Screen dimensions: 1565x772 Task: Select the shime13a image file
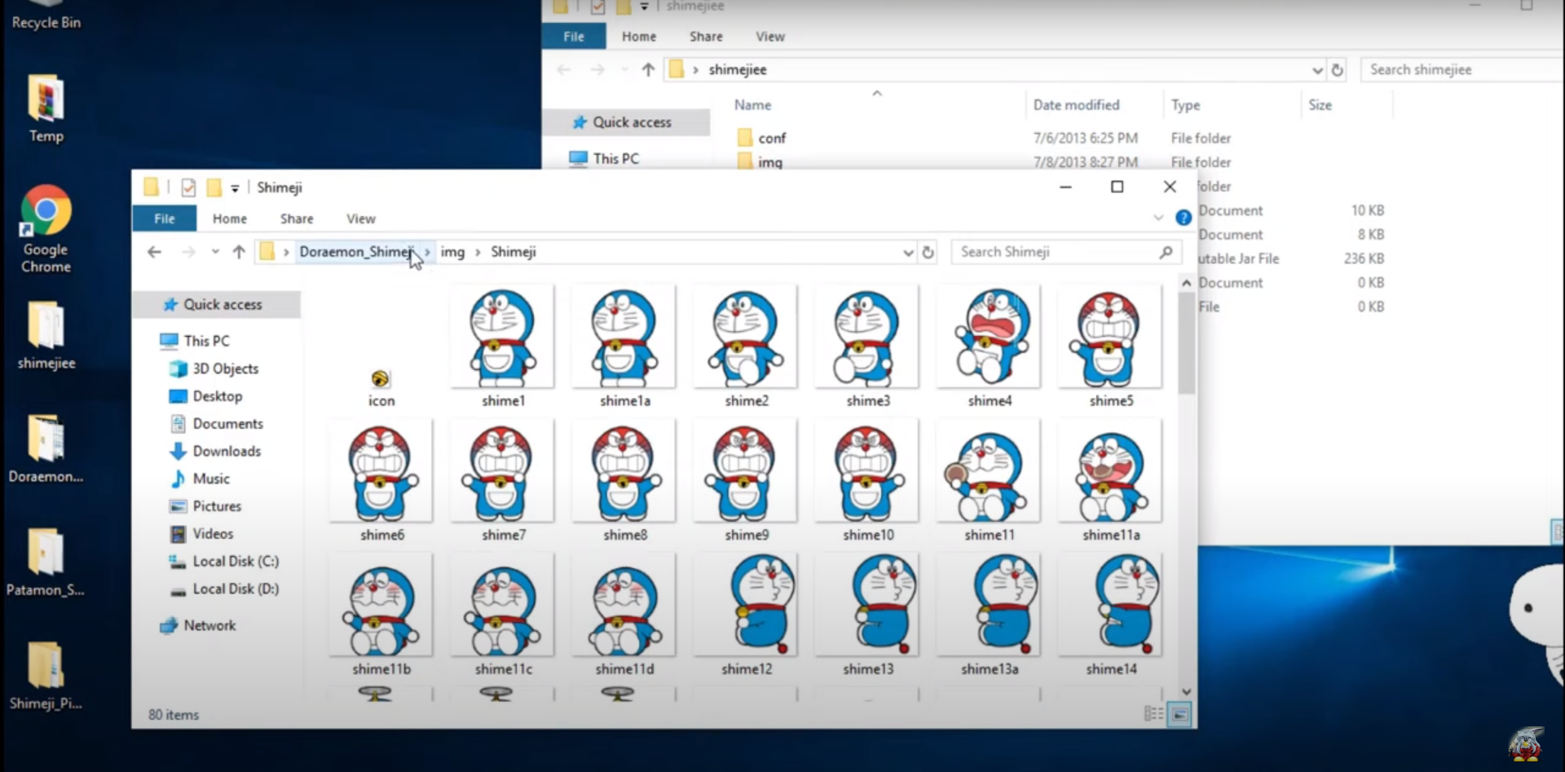[x=989, y=615]
